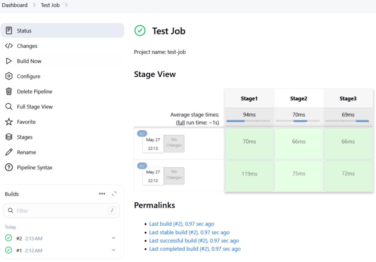Open the Builds three-dot options menu
Viewport: 376px width, 262px height.
click(102, 194)
